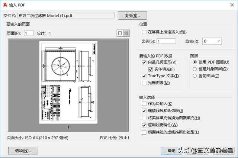The width and height of the screenshot is (238, 158).
Task: Click the 总计: 1 page total text
Action: click(44, 33)
